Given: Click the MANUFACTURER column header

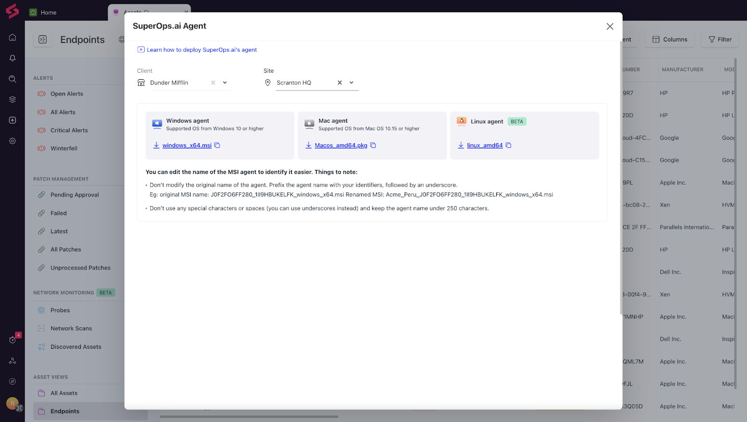Looking at the screenshot, I should click(682, 69).
